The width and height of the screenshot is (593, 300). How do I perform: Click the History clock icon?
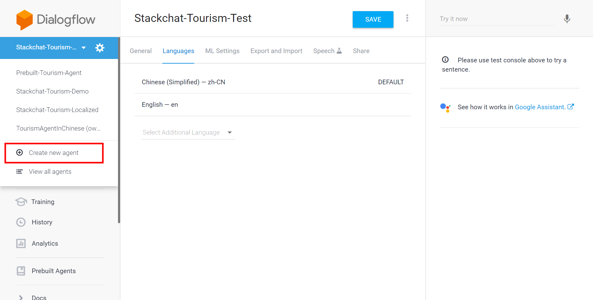[21, 222]
